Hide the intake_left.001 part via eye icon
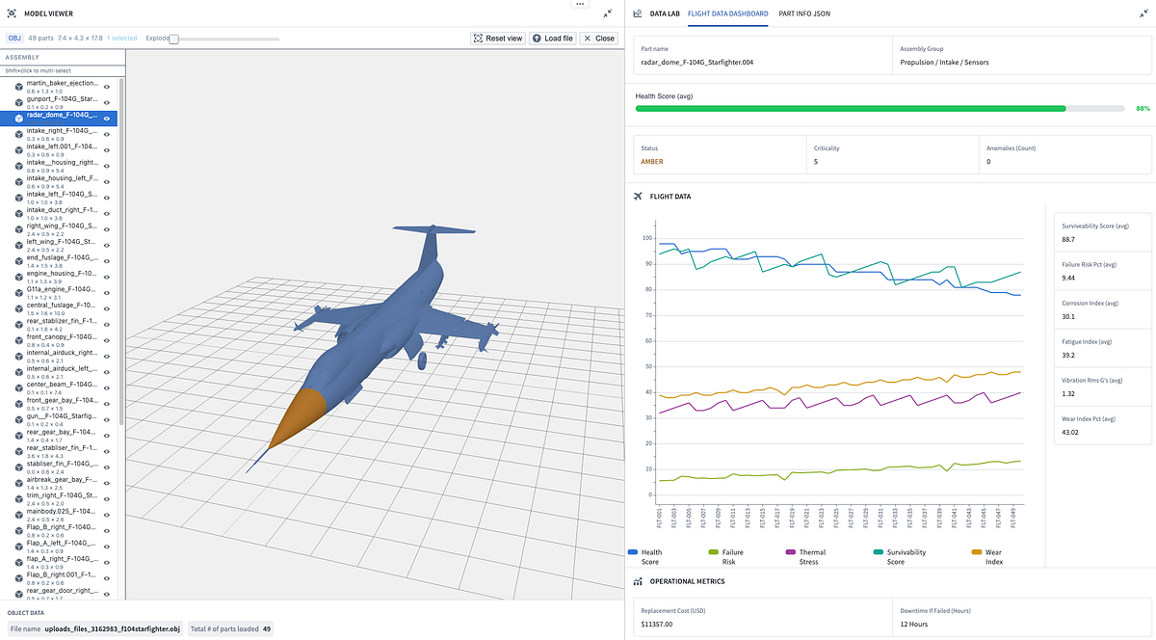 107,150
